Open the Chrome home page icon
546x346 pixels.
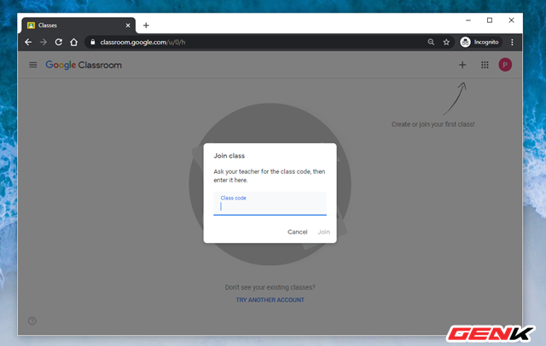[73, 42]
